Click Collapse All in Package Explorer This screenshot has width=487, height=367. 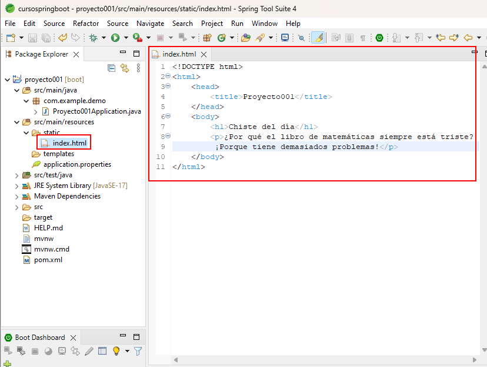point(111,68)
